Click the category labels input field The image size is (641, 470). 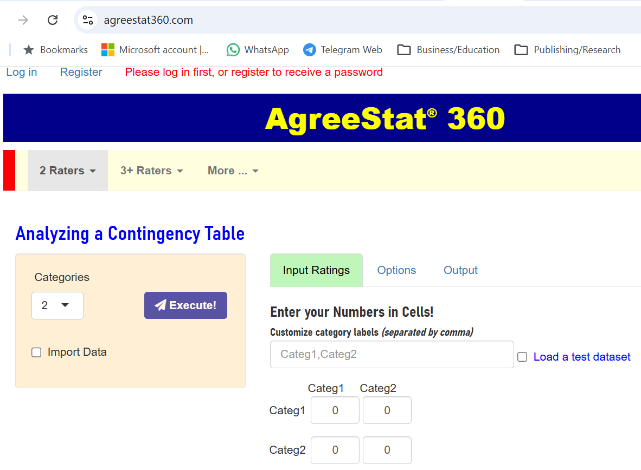[x=392, y=355]
